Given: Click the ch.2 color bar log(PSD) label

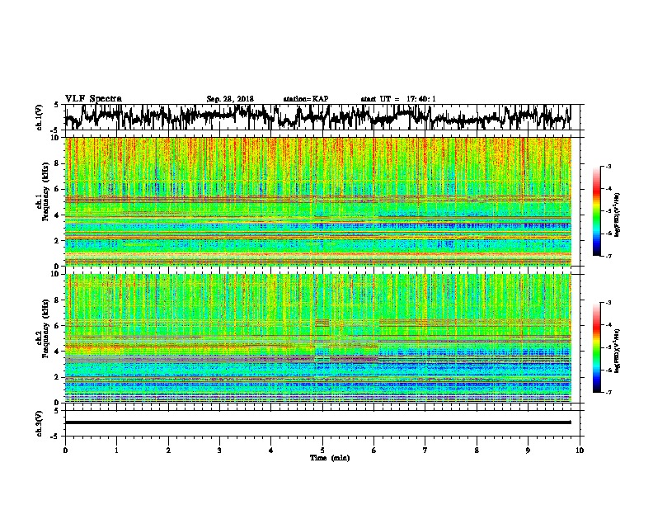Looking at the screenshot, I should click(617, 351).
